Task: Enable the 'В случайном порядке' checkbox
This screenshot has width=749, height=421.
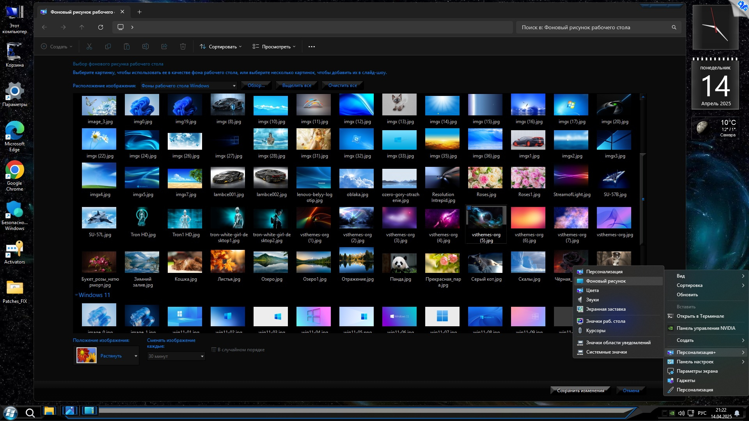Action: 214,350
